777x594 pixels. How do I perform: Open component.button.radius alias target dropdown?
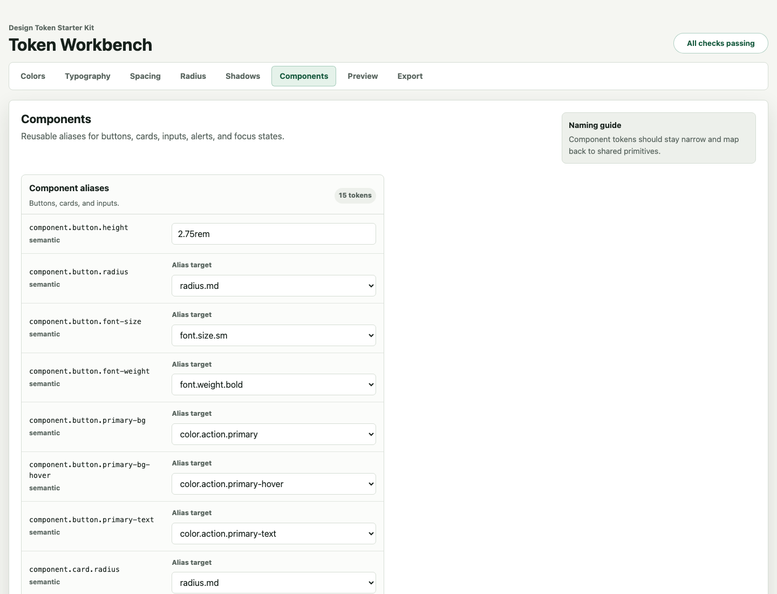click(x=274, y=286)
